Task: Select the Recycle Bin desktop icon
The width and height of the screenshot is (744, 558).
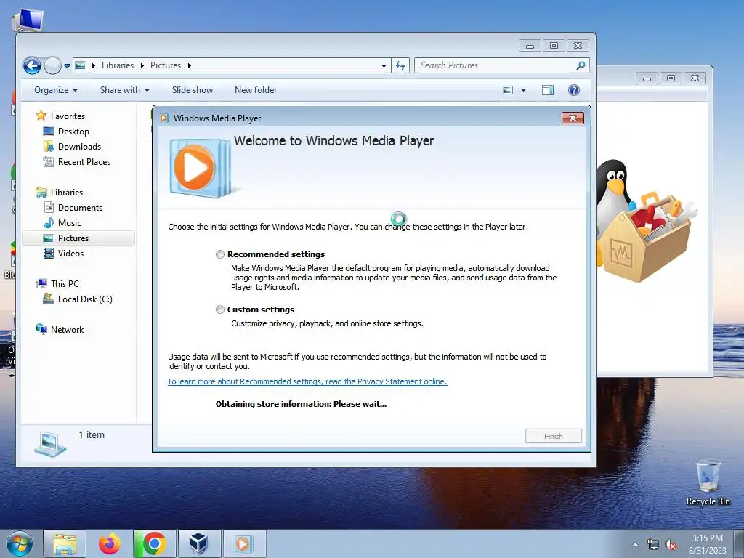Action: 708,482
